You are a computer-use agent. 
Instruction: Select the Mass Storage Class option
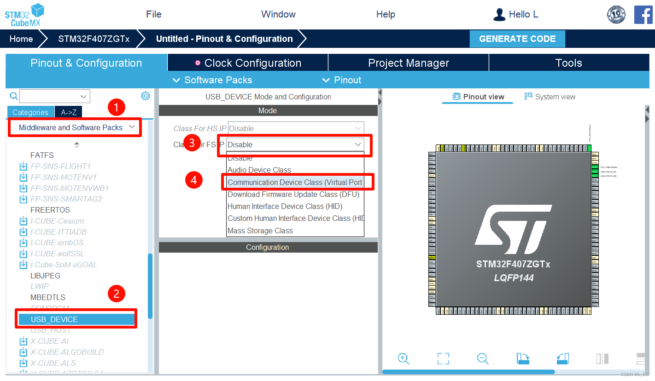(295, 231)
